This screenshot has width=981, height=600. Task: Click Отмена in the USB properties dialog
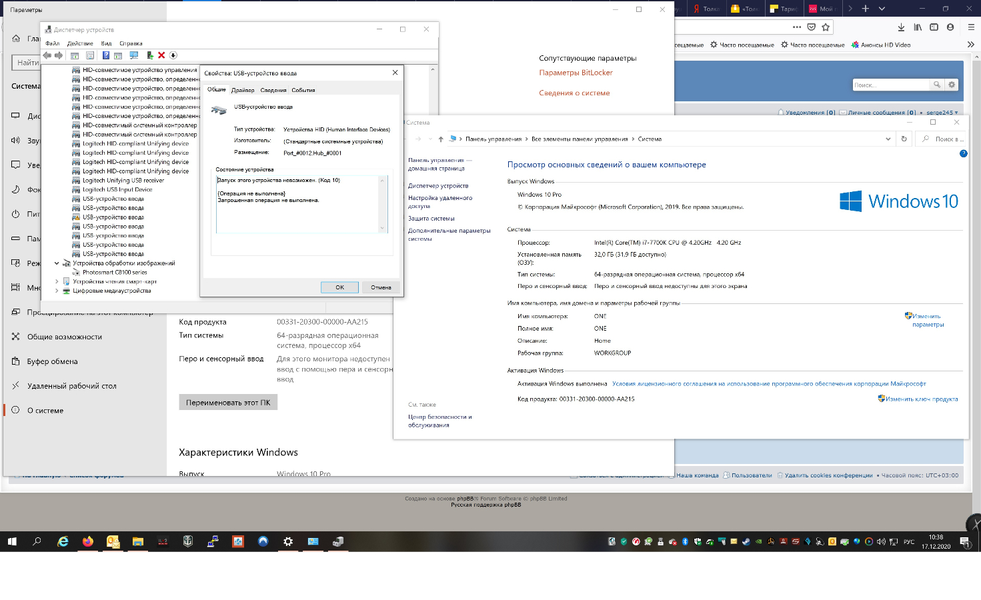[x=381, y=287]
